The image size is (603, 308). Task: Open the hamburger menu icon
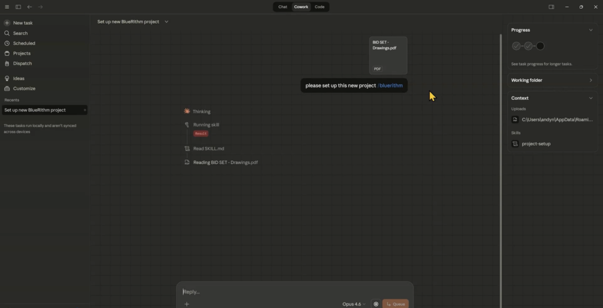(7, 7)
